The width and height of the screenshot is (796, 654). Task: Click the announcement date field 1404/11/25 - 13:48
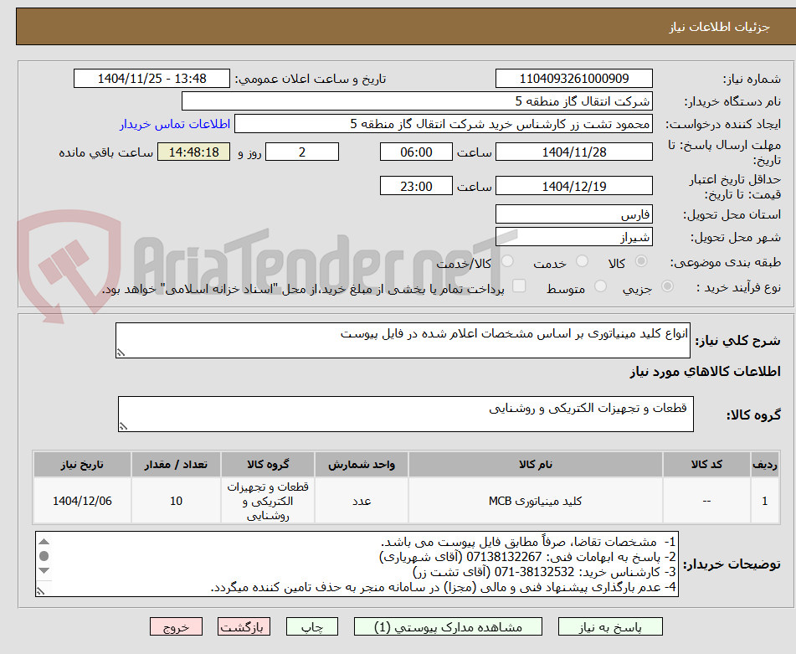tap(151, 79)
